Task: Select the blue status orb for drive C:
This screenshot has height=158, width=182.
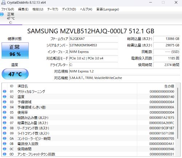Action: click(2, 14)
